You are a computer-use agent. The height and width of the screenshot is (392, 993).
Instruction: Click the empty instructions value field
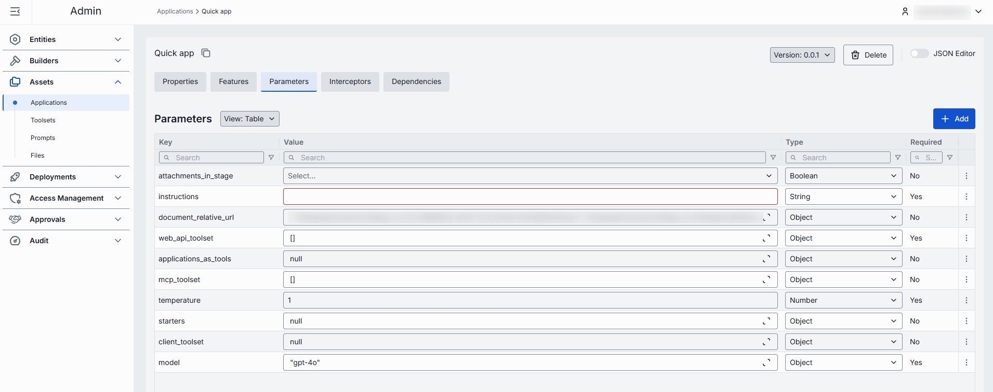pyautogui.click(x=529, y=197)
